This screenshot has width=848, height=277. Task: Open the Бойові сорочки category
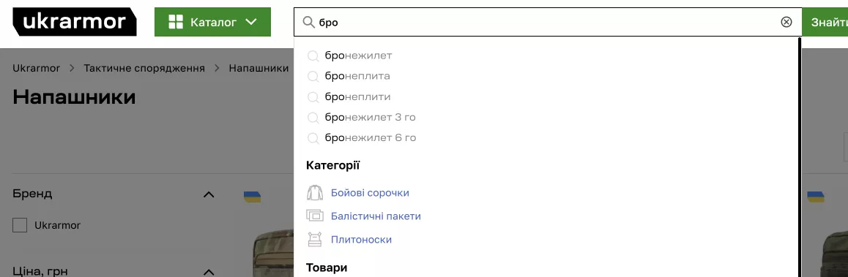point(370,193)
